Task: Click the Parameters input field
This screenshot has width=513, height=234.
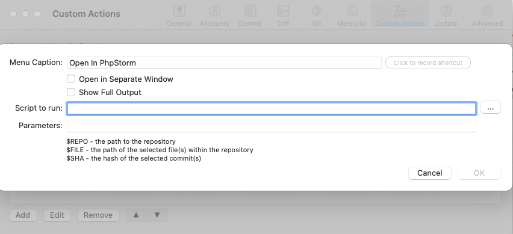Action: [x=272, y=126]
